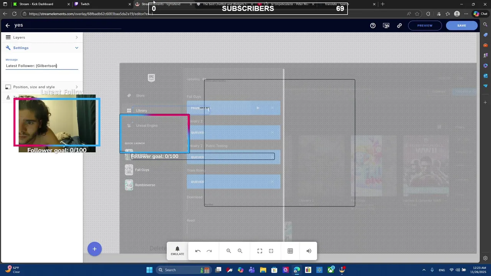Refresh the browser page
This screenshot has height=276, width=491.
[x=14, y=14]
